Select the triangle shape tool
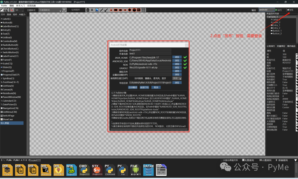 tap(111, 10)
